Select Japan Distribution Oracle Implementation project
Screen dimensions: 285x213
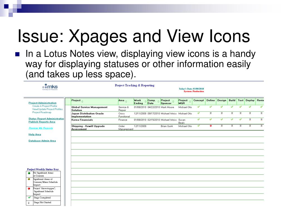point(87,115)
